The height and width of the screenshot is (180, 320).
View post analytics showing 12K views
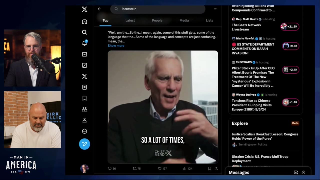coord(187,168)
